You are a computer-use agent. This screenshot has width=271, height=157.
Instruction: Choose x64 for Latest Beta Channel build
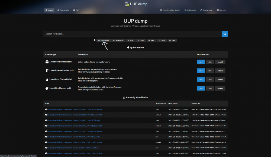click(201, 80)
